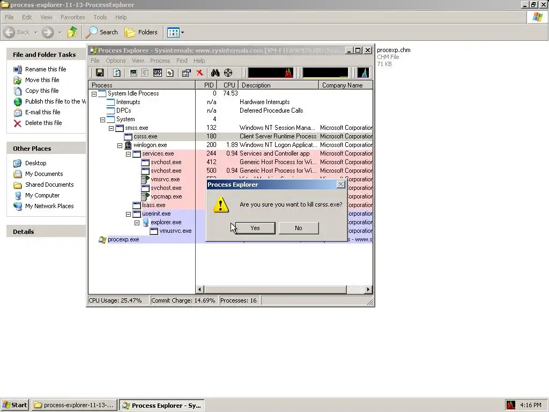Switch to process-explorer-11-13 taskbar button
Image resolution: width=549 pixels, height=412 pixels.
pos(75,405)
